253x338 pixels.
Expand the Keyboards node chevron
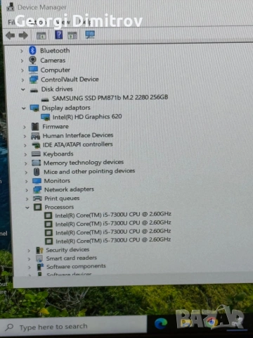click(x=25, y=154)
